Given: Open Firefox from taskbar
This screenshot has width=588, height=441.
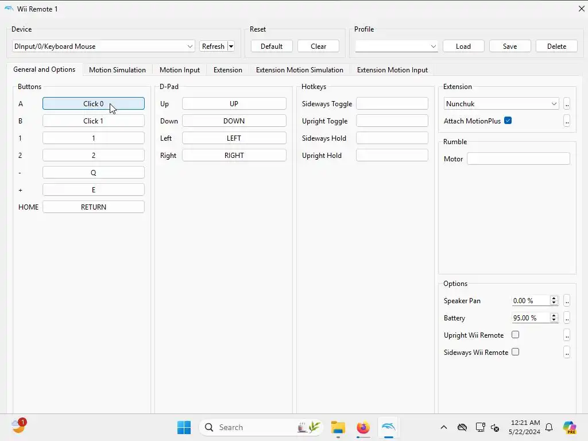Looking at the screenshot, I should (x=363, y=427).
